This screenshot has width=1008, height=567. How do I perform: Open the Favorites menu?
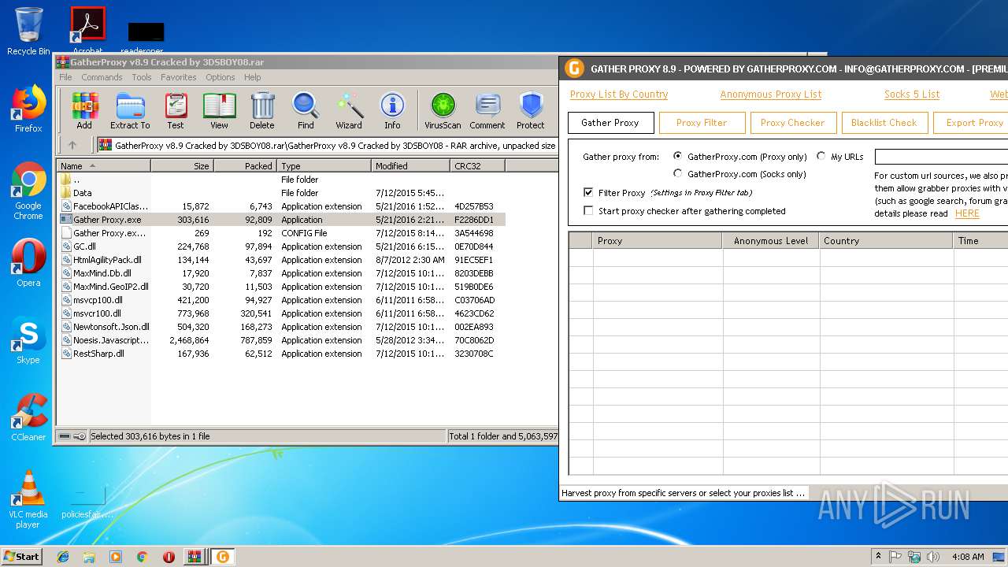tap(179, 77)
